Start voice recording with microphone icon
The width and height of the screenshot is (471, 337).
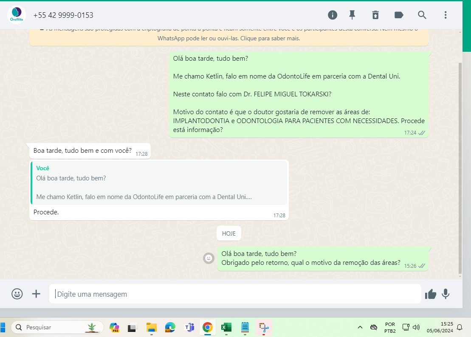click(446, 294)
